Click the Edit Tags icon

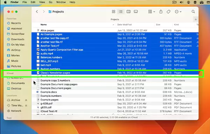click(x=168, y=12)
